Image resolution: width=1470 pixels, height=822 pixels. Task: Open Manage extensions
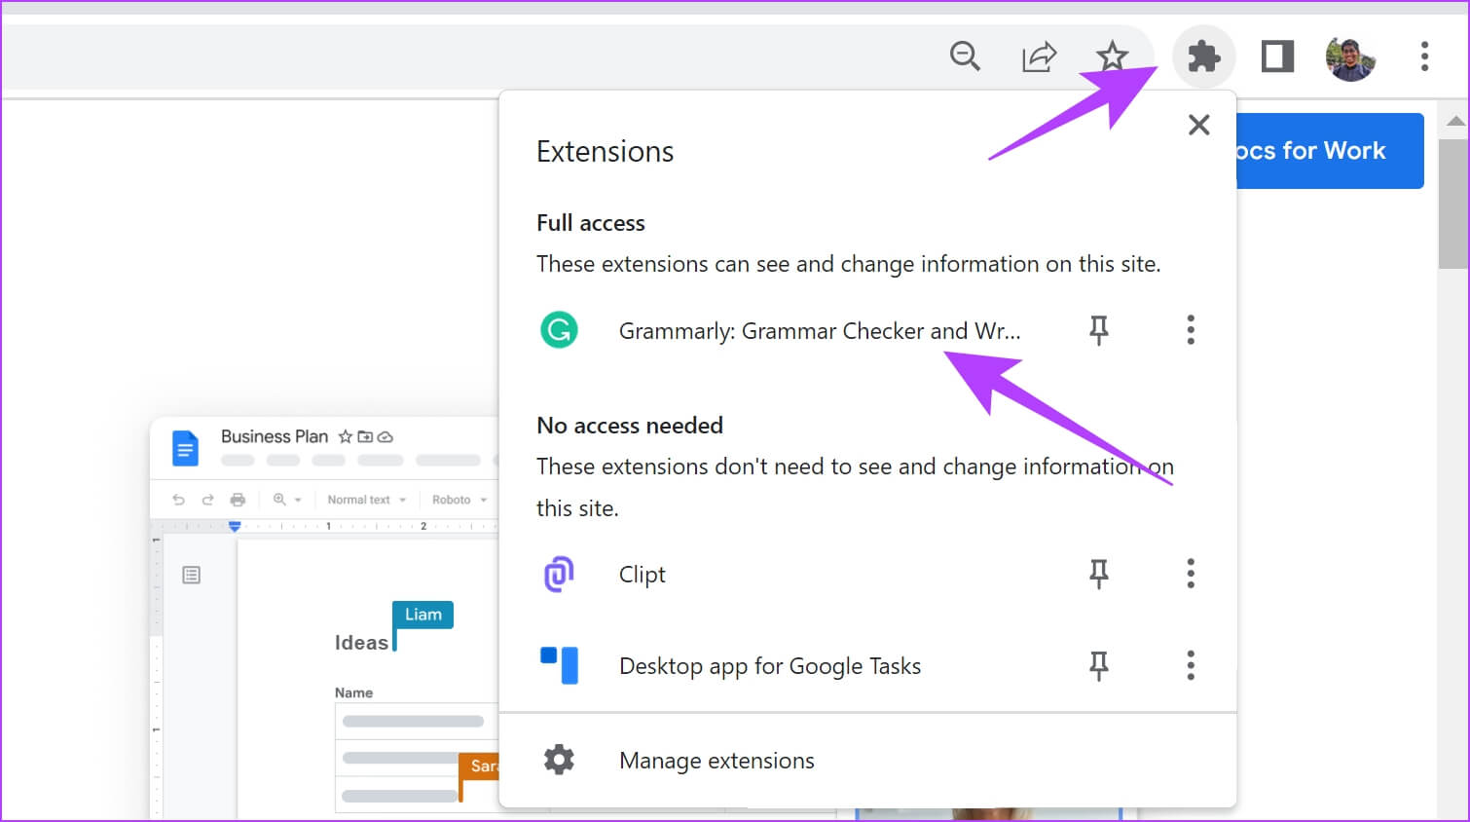[717, 761]
